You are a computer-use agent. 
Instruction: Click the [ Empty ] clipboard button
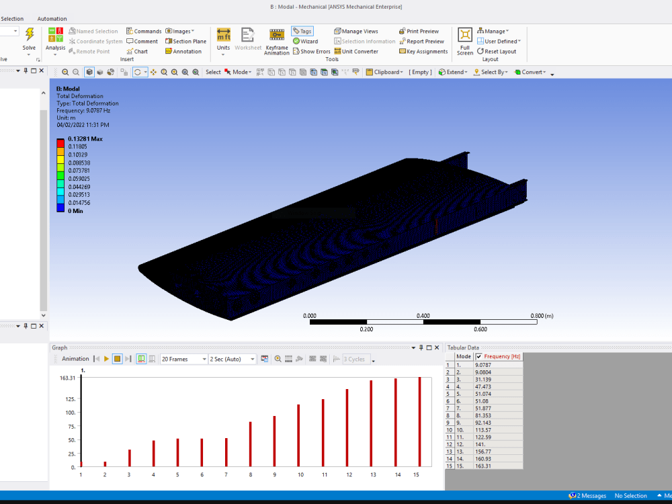tap(420, 72)
